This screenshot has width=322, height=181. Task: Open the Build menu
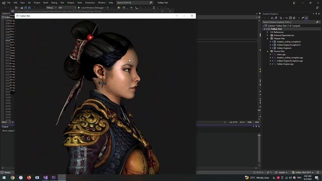click(x=46, y=3)
